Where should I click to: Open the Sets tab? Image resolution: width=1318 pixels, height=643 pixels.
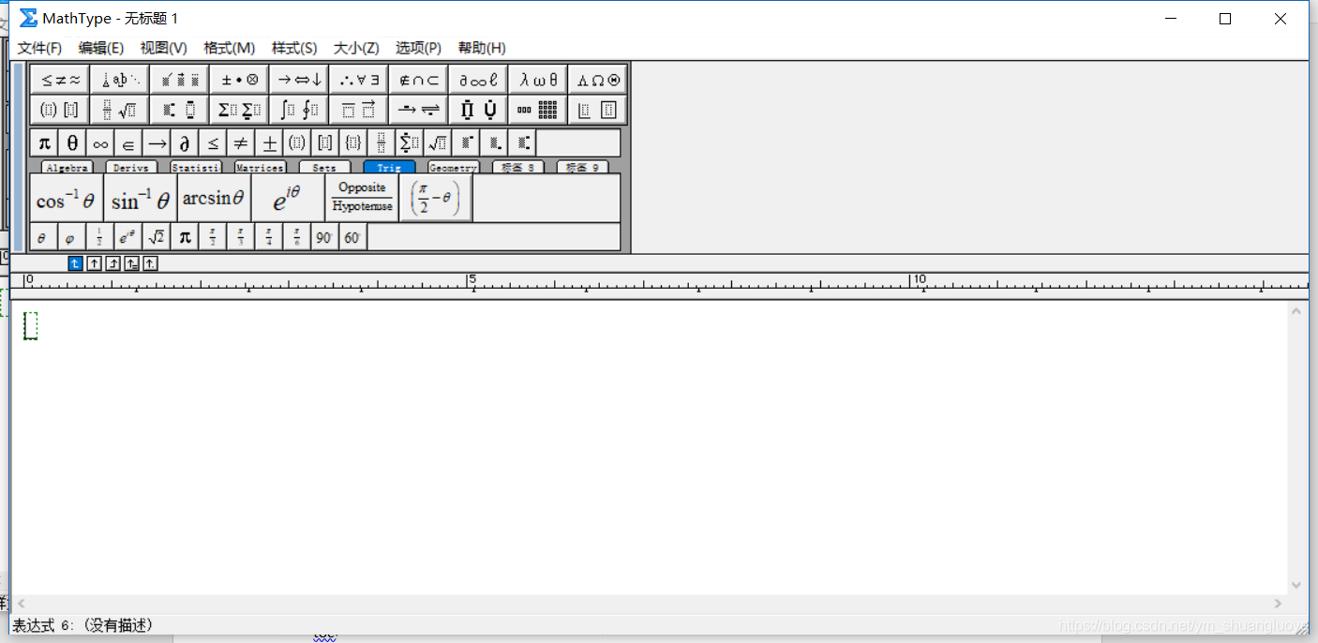[x=323, y=167]
